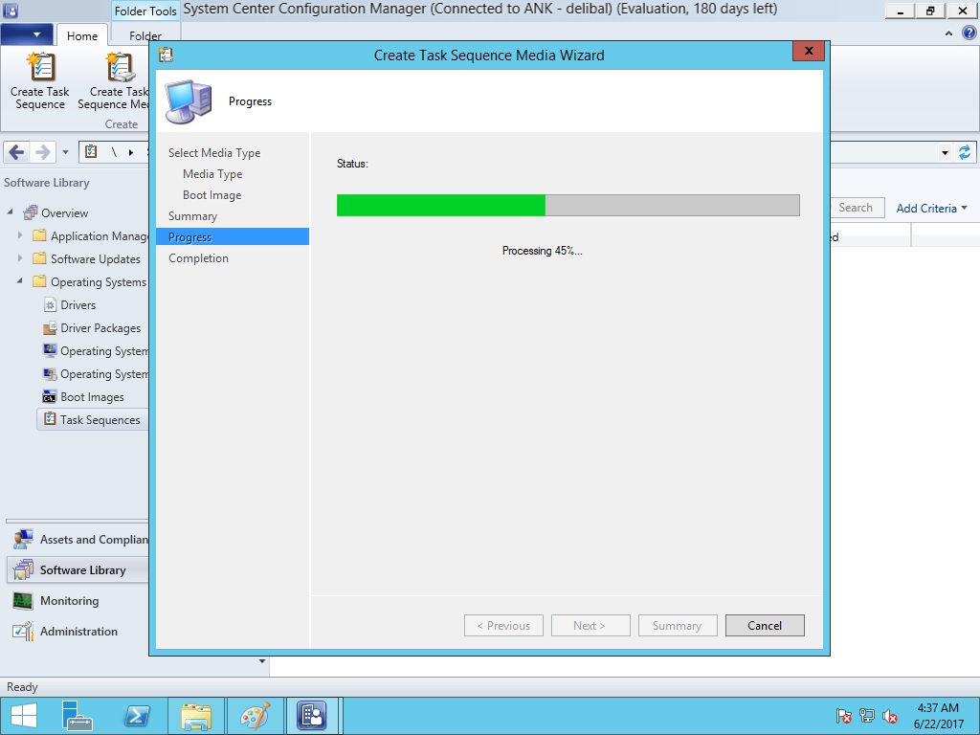Switch to the Home ribbon tab
This screenshot has height=735, width=980.
[x=81, y=35]
